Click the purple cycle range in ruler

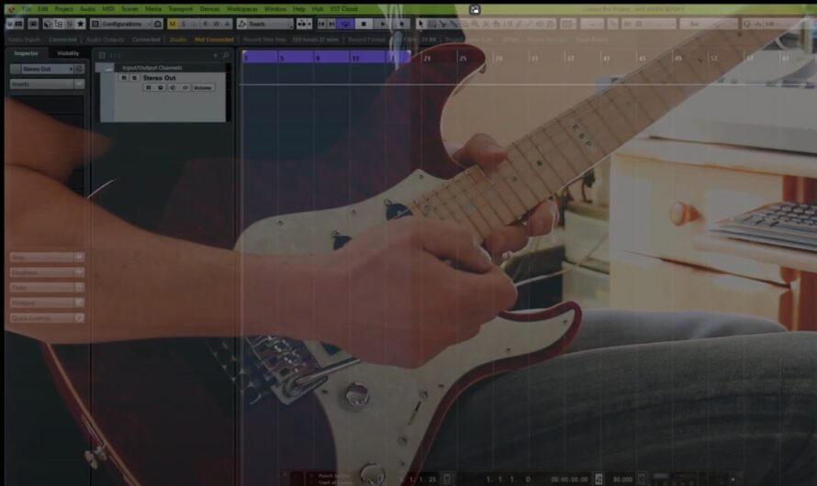pos(326,57)
